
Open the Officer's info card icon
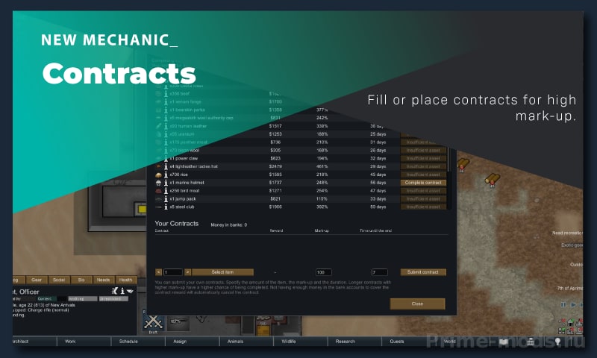pyautogui.click(x=122, y=291)
